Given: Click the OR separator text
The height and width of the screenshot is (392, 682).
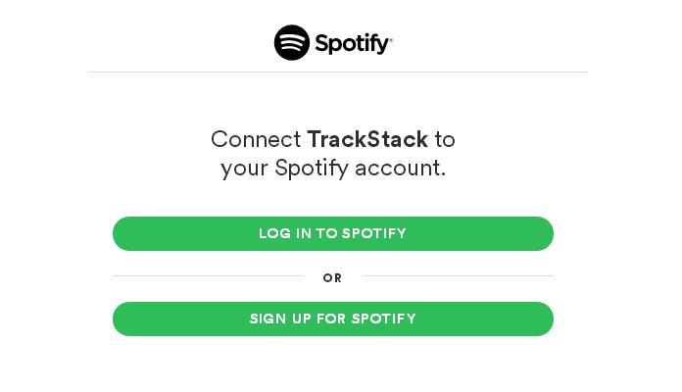Looking at the screenshot, I should [332, 278].
